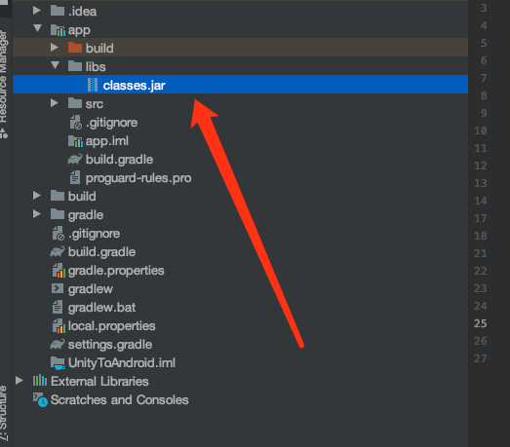Viewport: 510px width, 447px height.
Task: Collapse the app module tree node
Action: 37,28
